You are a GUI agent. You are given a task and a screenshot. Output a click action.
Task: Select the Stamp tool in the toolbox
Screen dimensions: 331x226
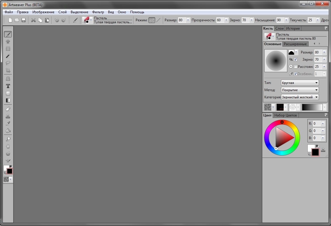point(8,116)
